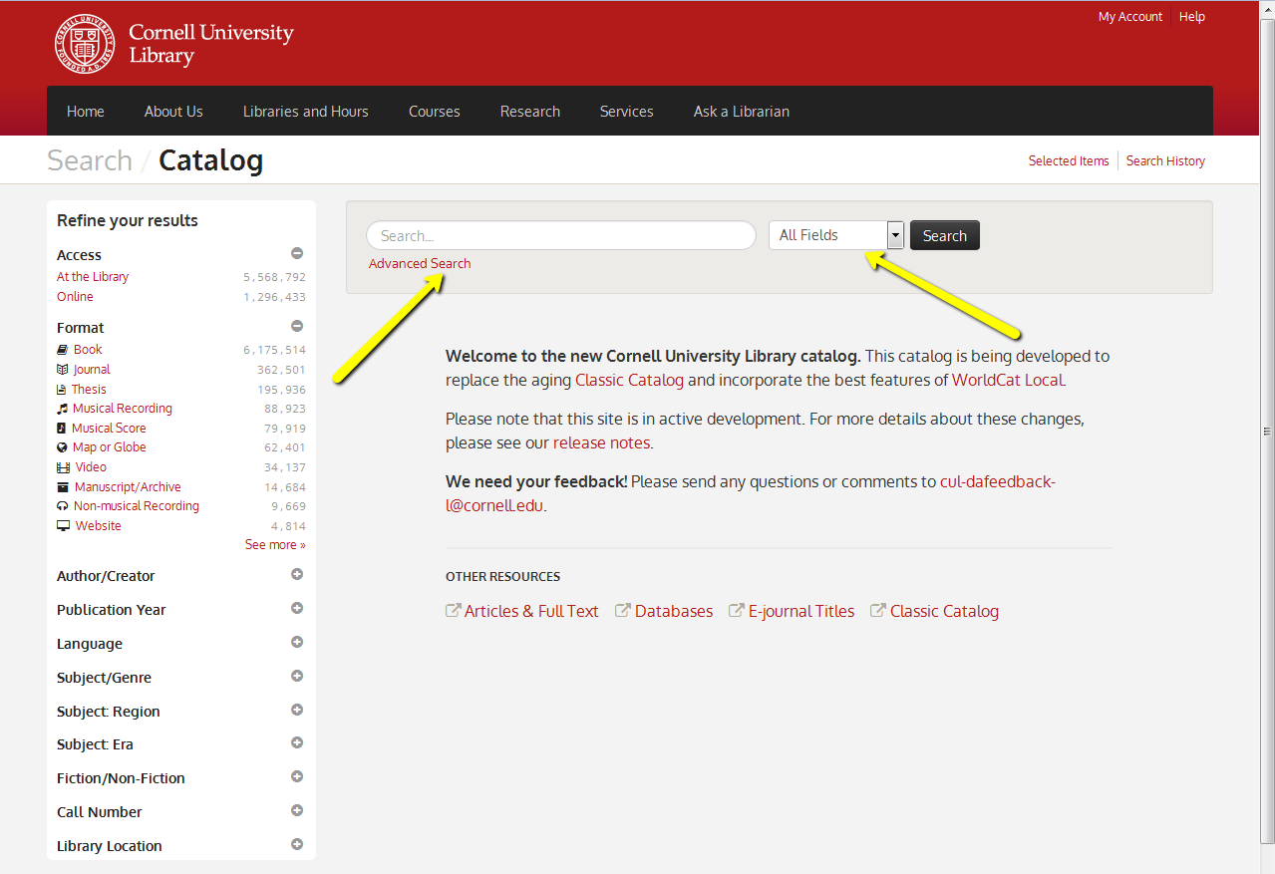Expand the Library Location facet
This screenshot has height=874, width=1275.
click(297, 844)
